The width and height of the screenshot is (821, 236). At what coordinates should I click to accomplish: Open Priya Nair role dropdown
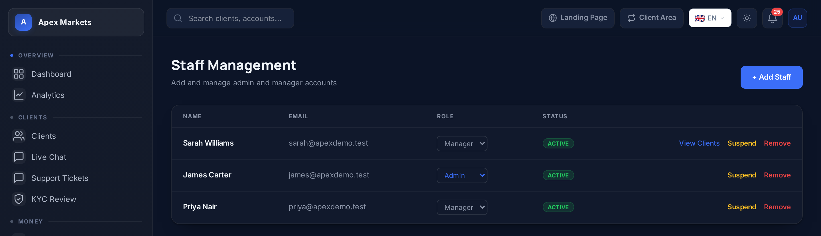(462, 207)
